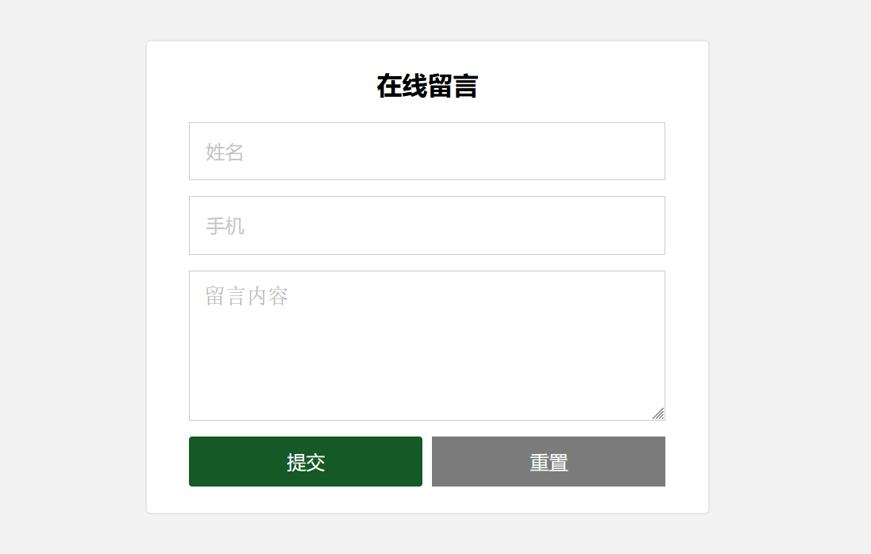Click the empty center of message textarea

pyautogui.click(x=426, y=349)
